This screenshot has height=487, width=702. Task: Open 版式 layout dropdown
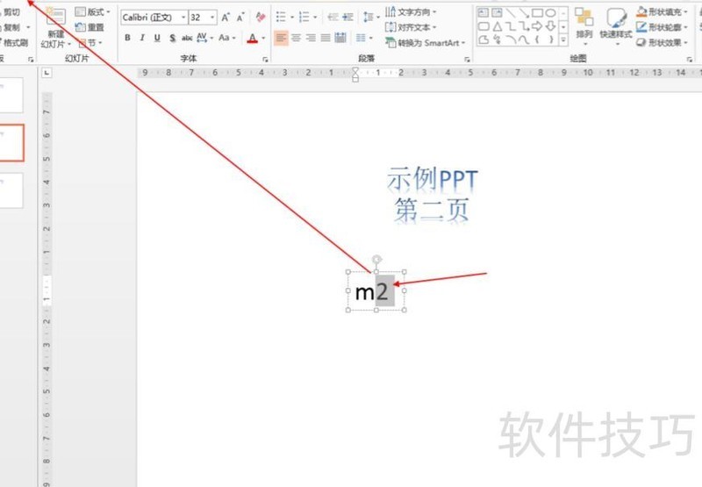(93, 12)
